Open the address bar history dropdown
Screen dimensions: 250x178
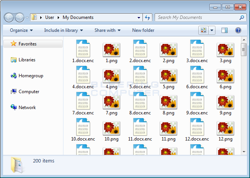[x=139, y=17]
